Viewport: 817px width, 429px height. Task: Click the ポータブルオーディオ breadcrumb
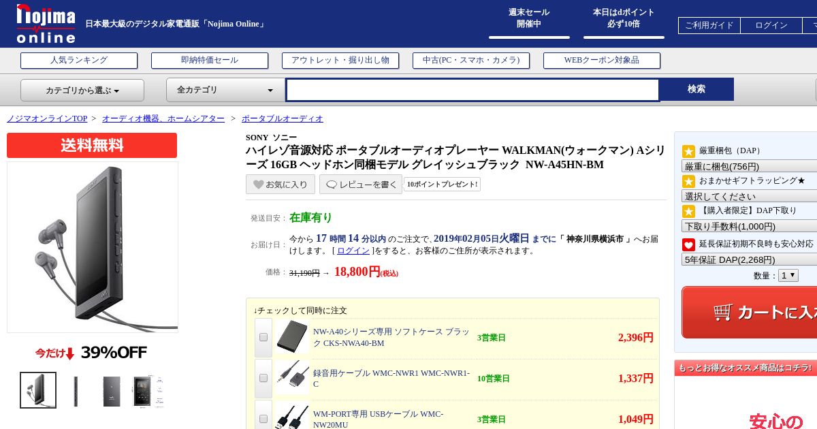283,118
